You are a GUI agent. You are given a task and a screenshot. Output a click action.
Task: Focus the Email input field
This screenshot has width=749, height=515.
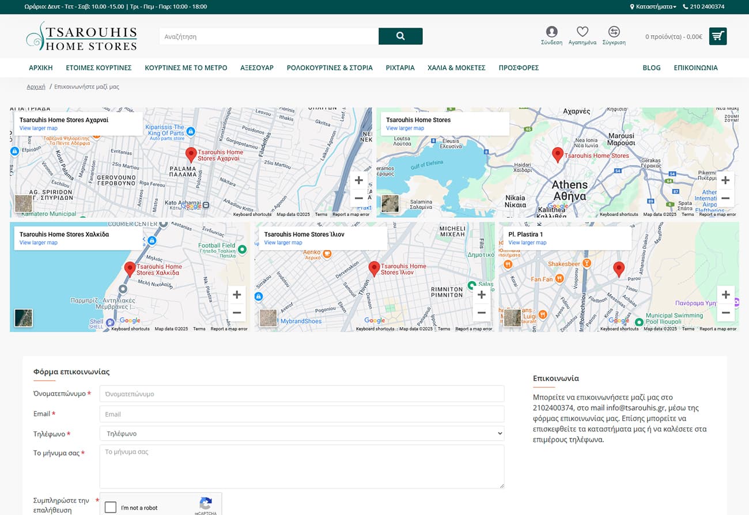[302, 414]
